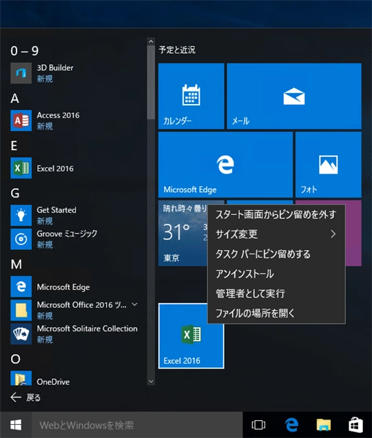Choose 管理者として実行
This screenshot has height=438, width=372.
tap(276, 293)
